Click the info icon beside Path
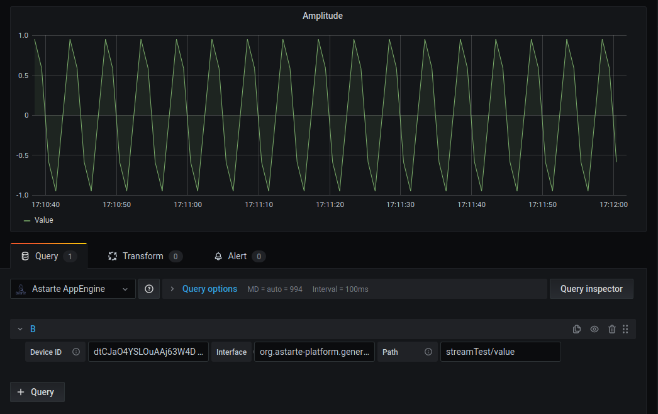Image resolution: width=658 pixels, height=414 pixels. (x=428, y=352)
